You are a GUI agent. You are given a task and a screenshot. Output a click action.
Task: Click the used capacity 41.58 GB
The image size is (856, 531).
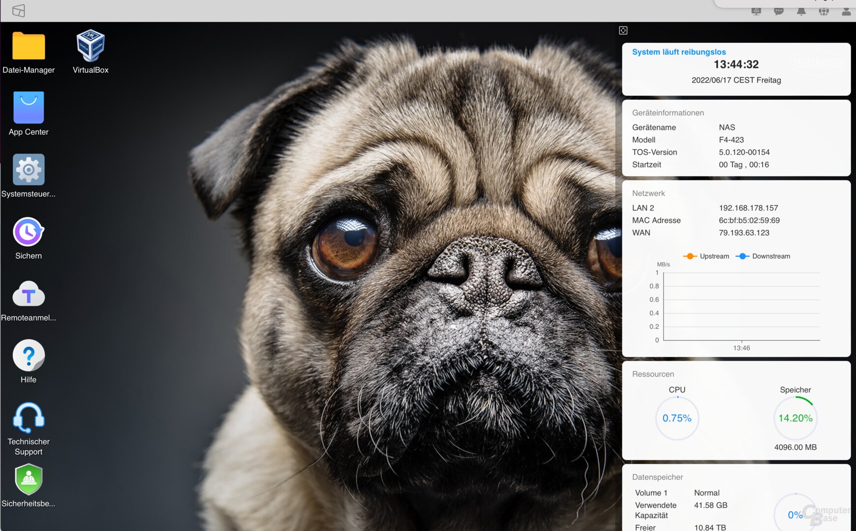click(x=710, y=505)
